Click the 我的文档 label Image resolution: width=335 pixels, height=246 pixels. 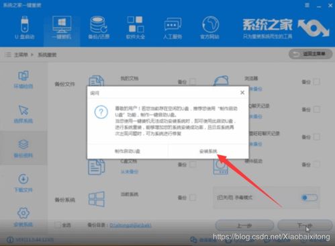(130, 79)
